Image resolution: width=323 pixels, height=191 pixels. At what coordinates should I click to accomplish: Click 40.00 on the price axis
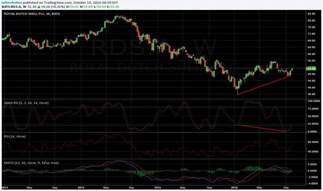pos(311,88)
